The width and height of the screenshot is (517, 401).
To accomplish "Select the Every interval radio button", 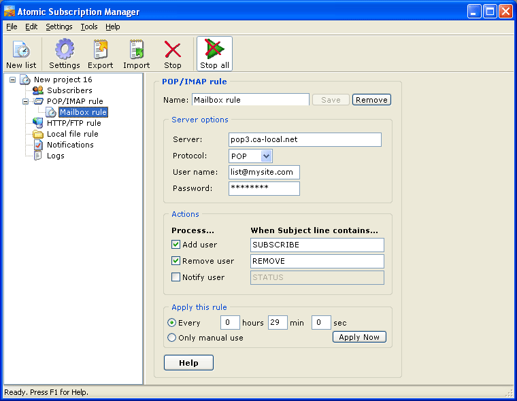I will click(172, 323).
